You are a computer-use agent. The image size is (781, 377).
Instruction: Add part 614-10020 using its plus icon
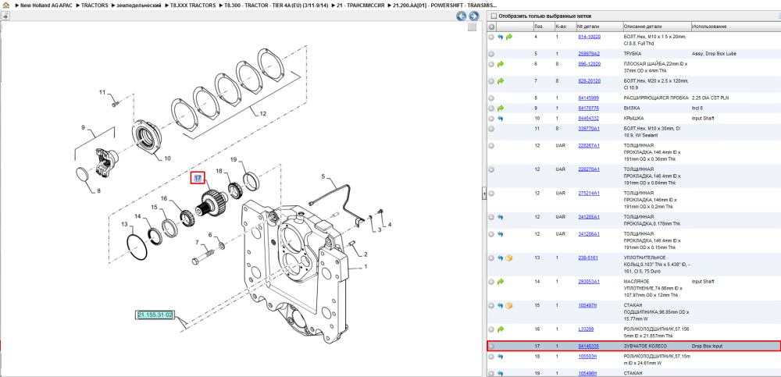(x=491, y=37)
